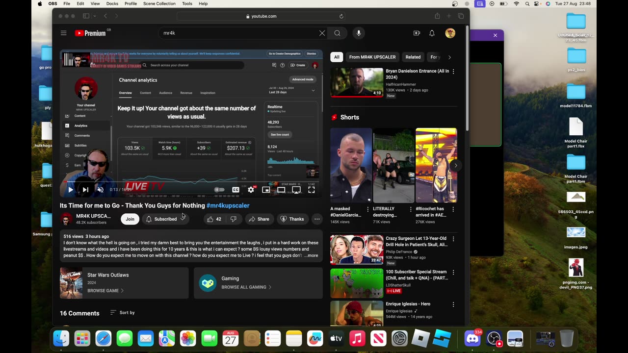Share the video

[x=259, y=219]
